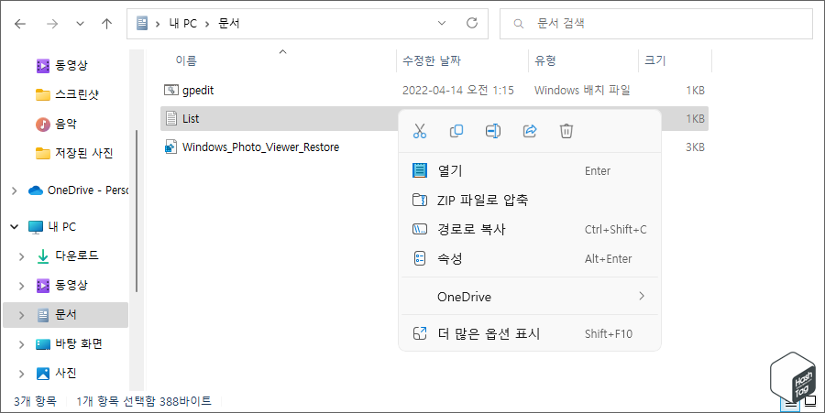Viewport: 825px width, 413px height.
Task: Open the address bar history dropdown
Action: pyautogui.click(x=442, y=23)
